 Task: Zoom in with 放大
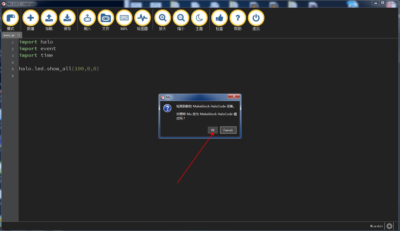pyautogui.click(x=162, y=20)
